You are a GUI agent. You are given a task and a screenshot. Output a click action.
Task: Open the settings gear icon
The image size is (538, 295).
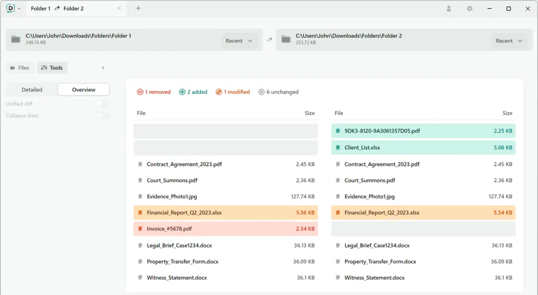click(470, 9)
